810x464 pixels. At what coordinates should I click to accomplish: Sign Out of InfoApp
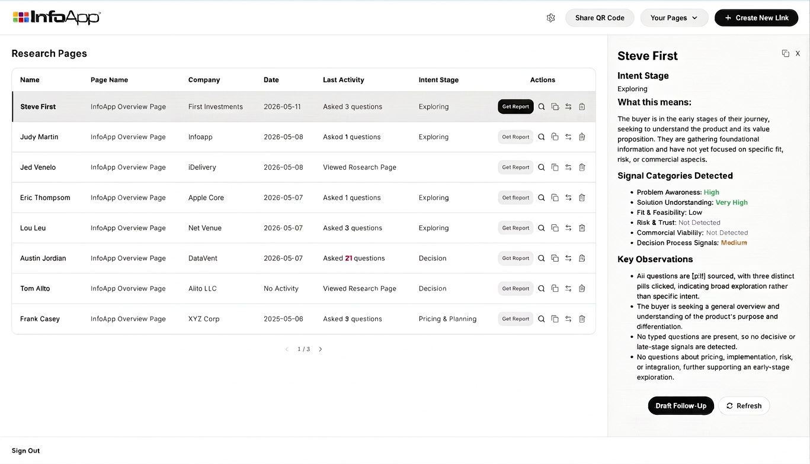coord(26,450)
